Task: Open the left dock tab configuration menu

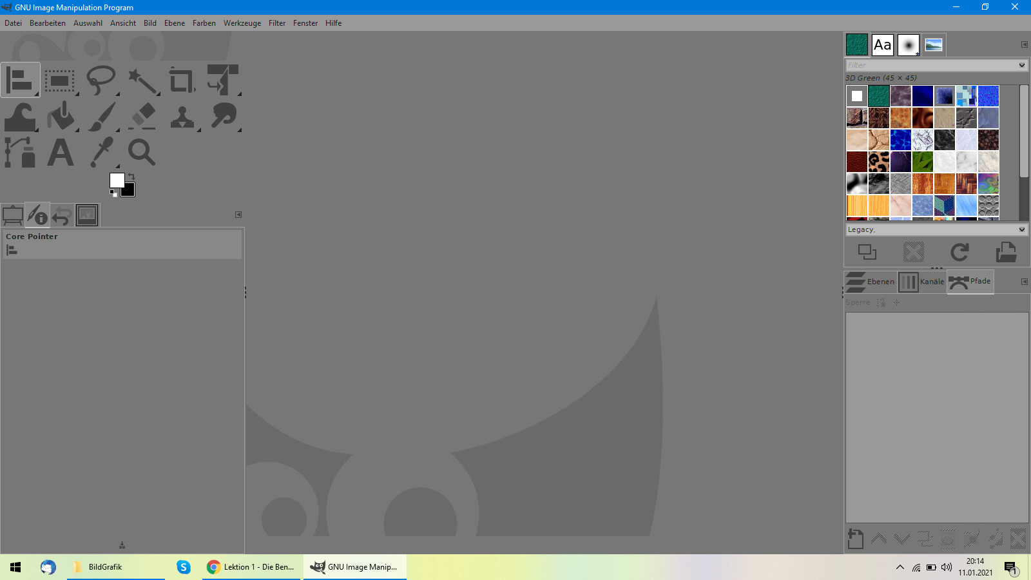Action: [x=238, y=215]
